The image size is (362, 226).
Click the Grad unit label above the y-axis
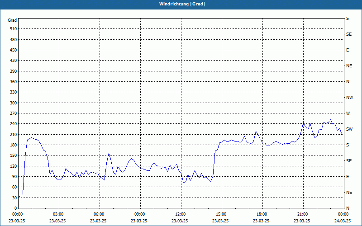click(x=12, y=20)
